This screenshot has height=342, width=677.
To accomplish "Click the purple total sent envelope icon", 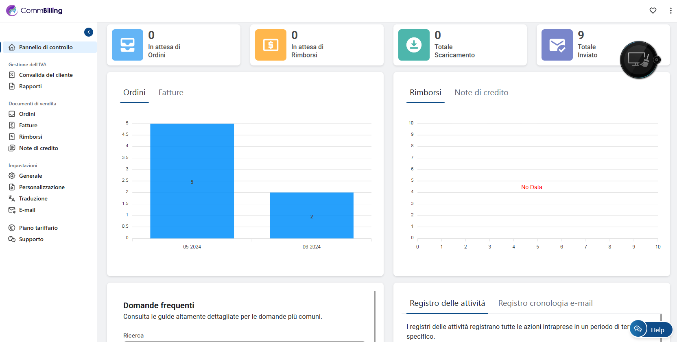I will (x=557, y=45).
